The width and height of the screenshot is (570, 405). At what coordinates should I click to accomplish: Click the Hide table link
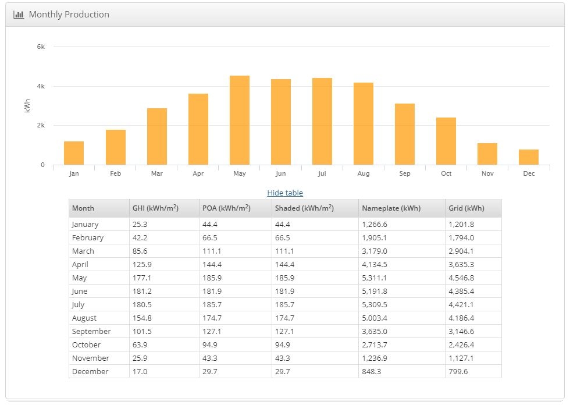point(285,193)
